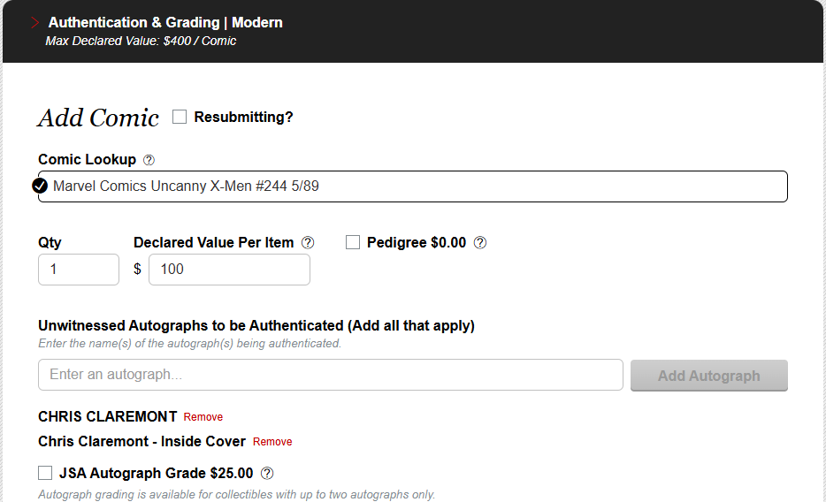The height and width of the screenshot is (502, 826).
Task: Click the Declared Value Per Item help icon
Action: coord(308,242)
